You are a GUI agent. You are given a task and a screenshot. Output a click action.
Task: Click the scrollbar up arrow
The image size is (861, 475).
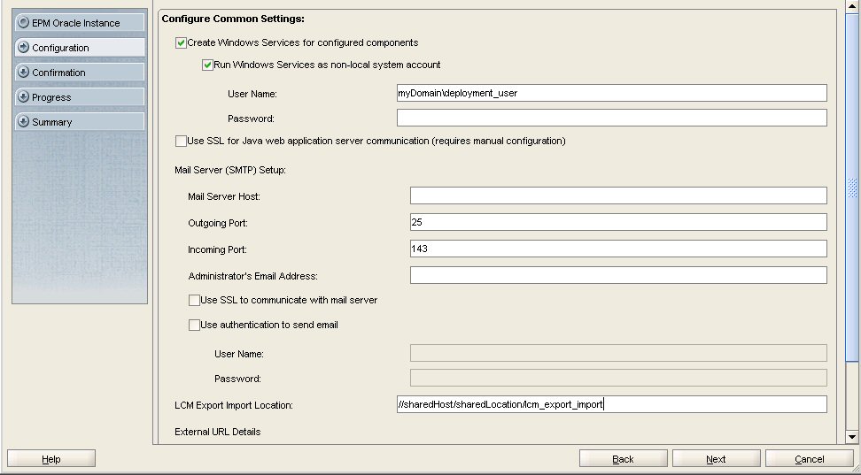click(851, 6)
